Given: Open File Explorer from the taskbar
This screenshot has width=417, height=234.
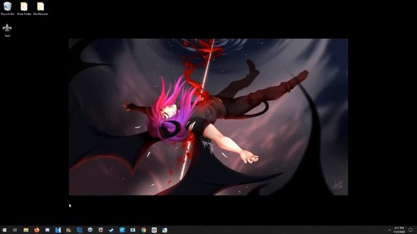Looking at the screenshot, I should [26, 230].
